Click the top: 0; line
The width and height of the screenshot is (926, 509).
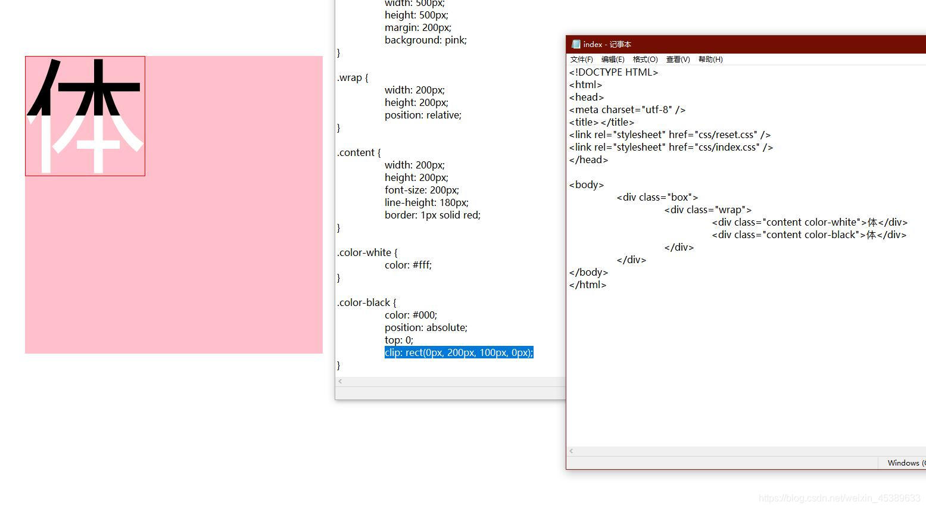(x=399, y=340)
